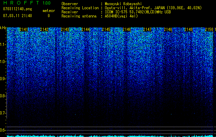
Task: Click the 2148 time marker
Action: click(168, 29)
